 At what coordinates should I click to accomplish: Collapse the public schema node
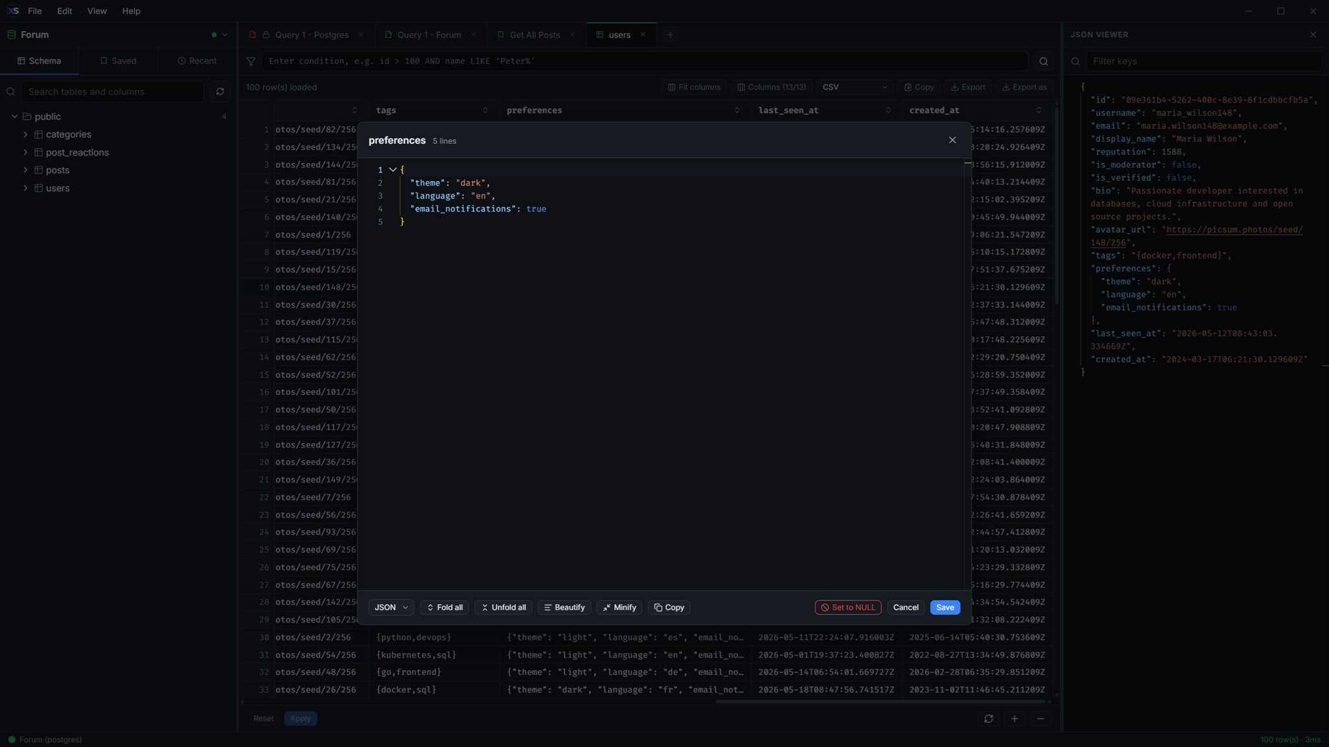point(14,117)
